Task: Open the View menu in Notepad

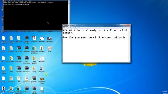Action: (76, 28)
